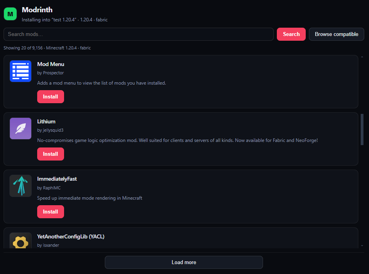This screenshot has width=369, height=274.
Task: Click author text 'by Prospector'
Action: click(50, 73)
